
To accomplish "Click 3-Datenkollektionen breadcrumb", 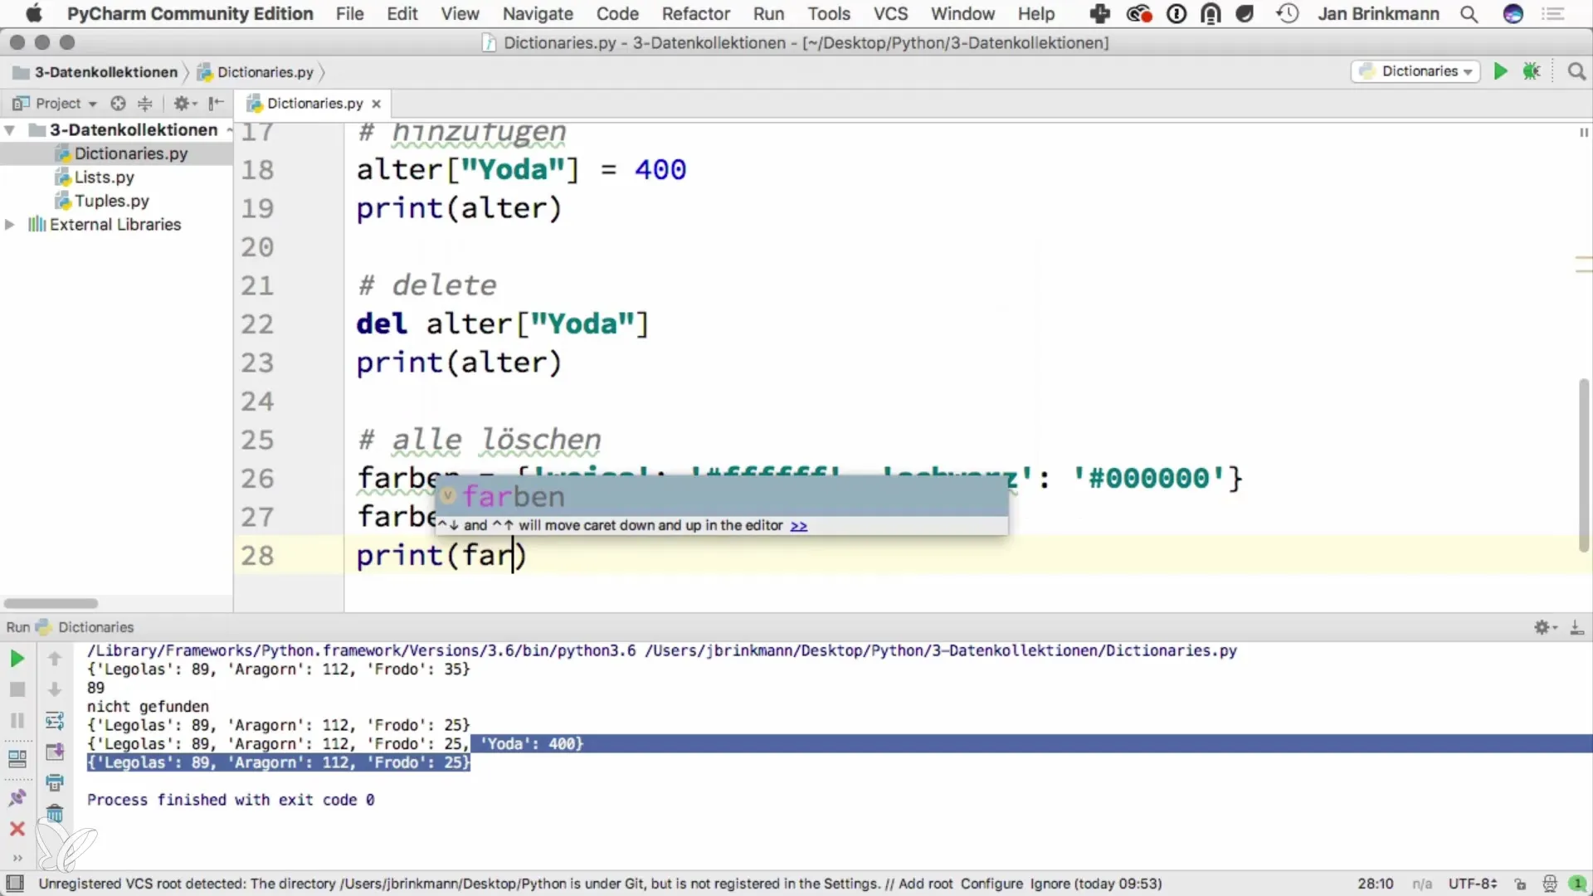I will coord(106,72).
